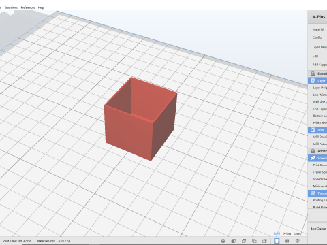Open the Help menu
This screenshot has width=327, height=245.
41,7
